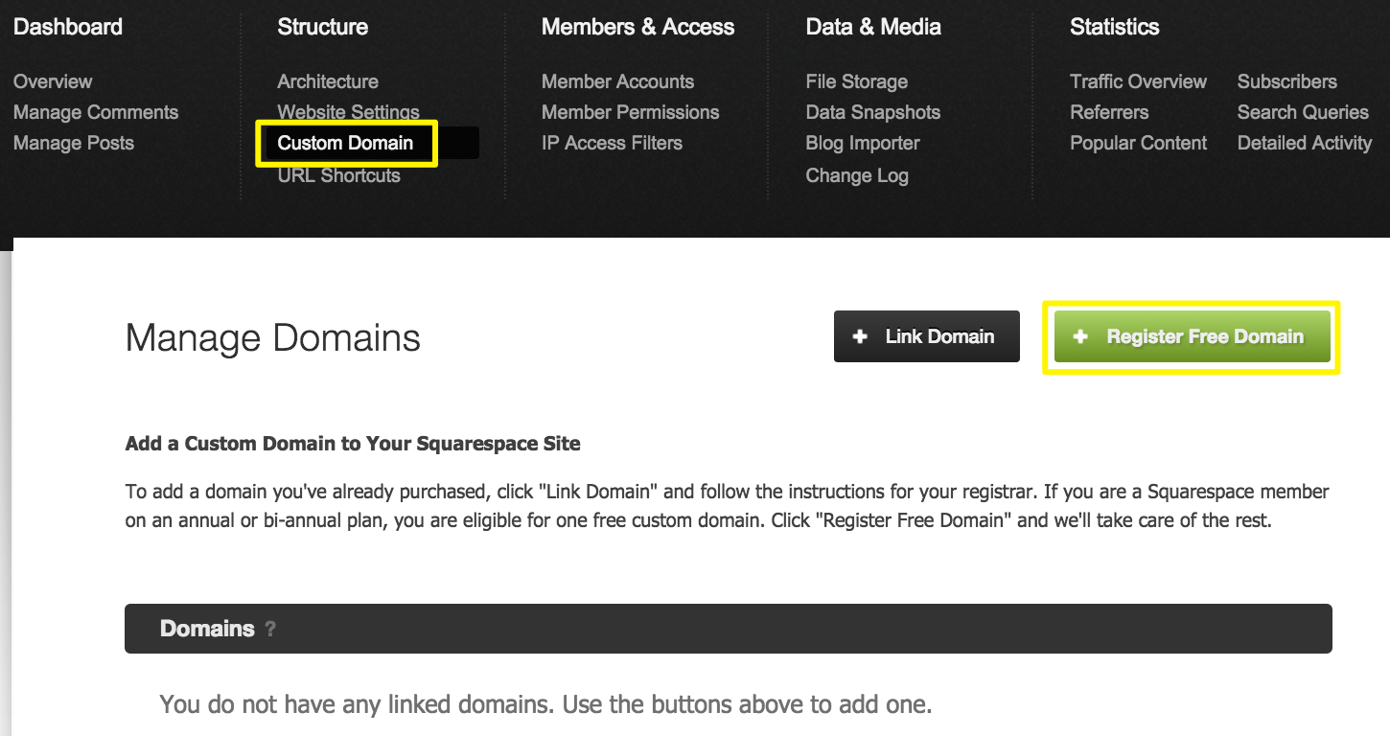The image size is (1390, 736).
Task: Open Custom Domain in Structure menu
Action: click(345, 143)
